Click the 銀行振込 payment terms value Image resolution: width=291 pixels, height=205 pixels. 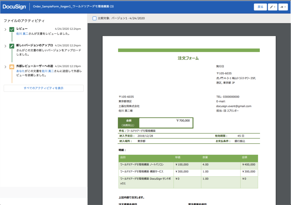point(240,141)
